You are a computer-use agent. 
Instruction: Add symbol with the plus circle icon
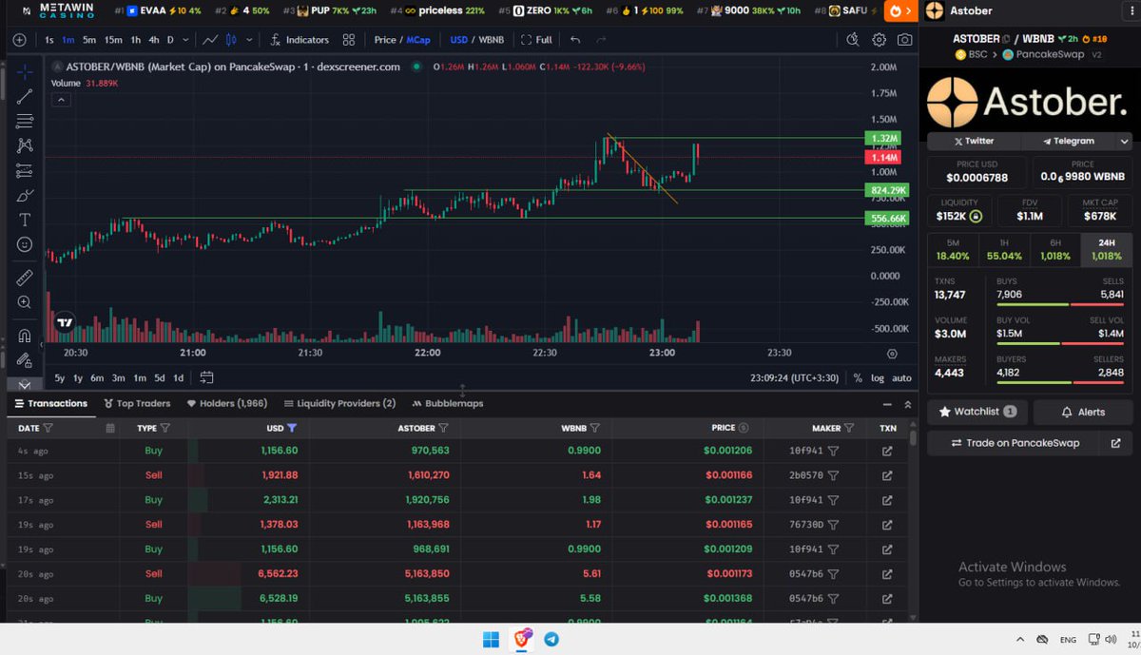click(20, 40)
